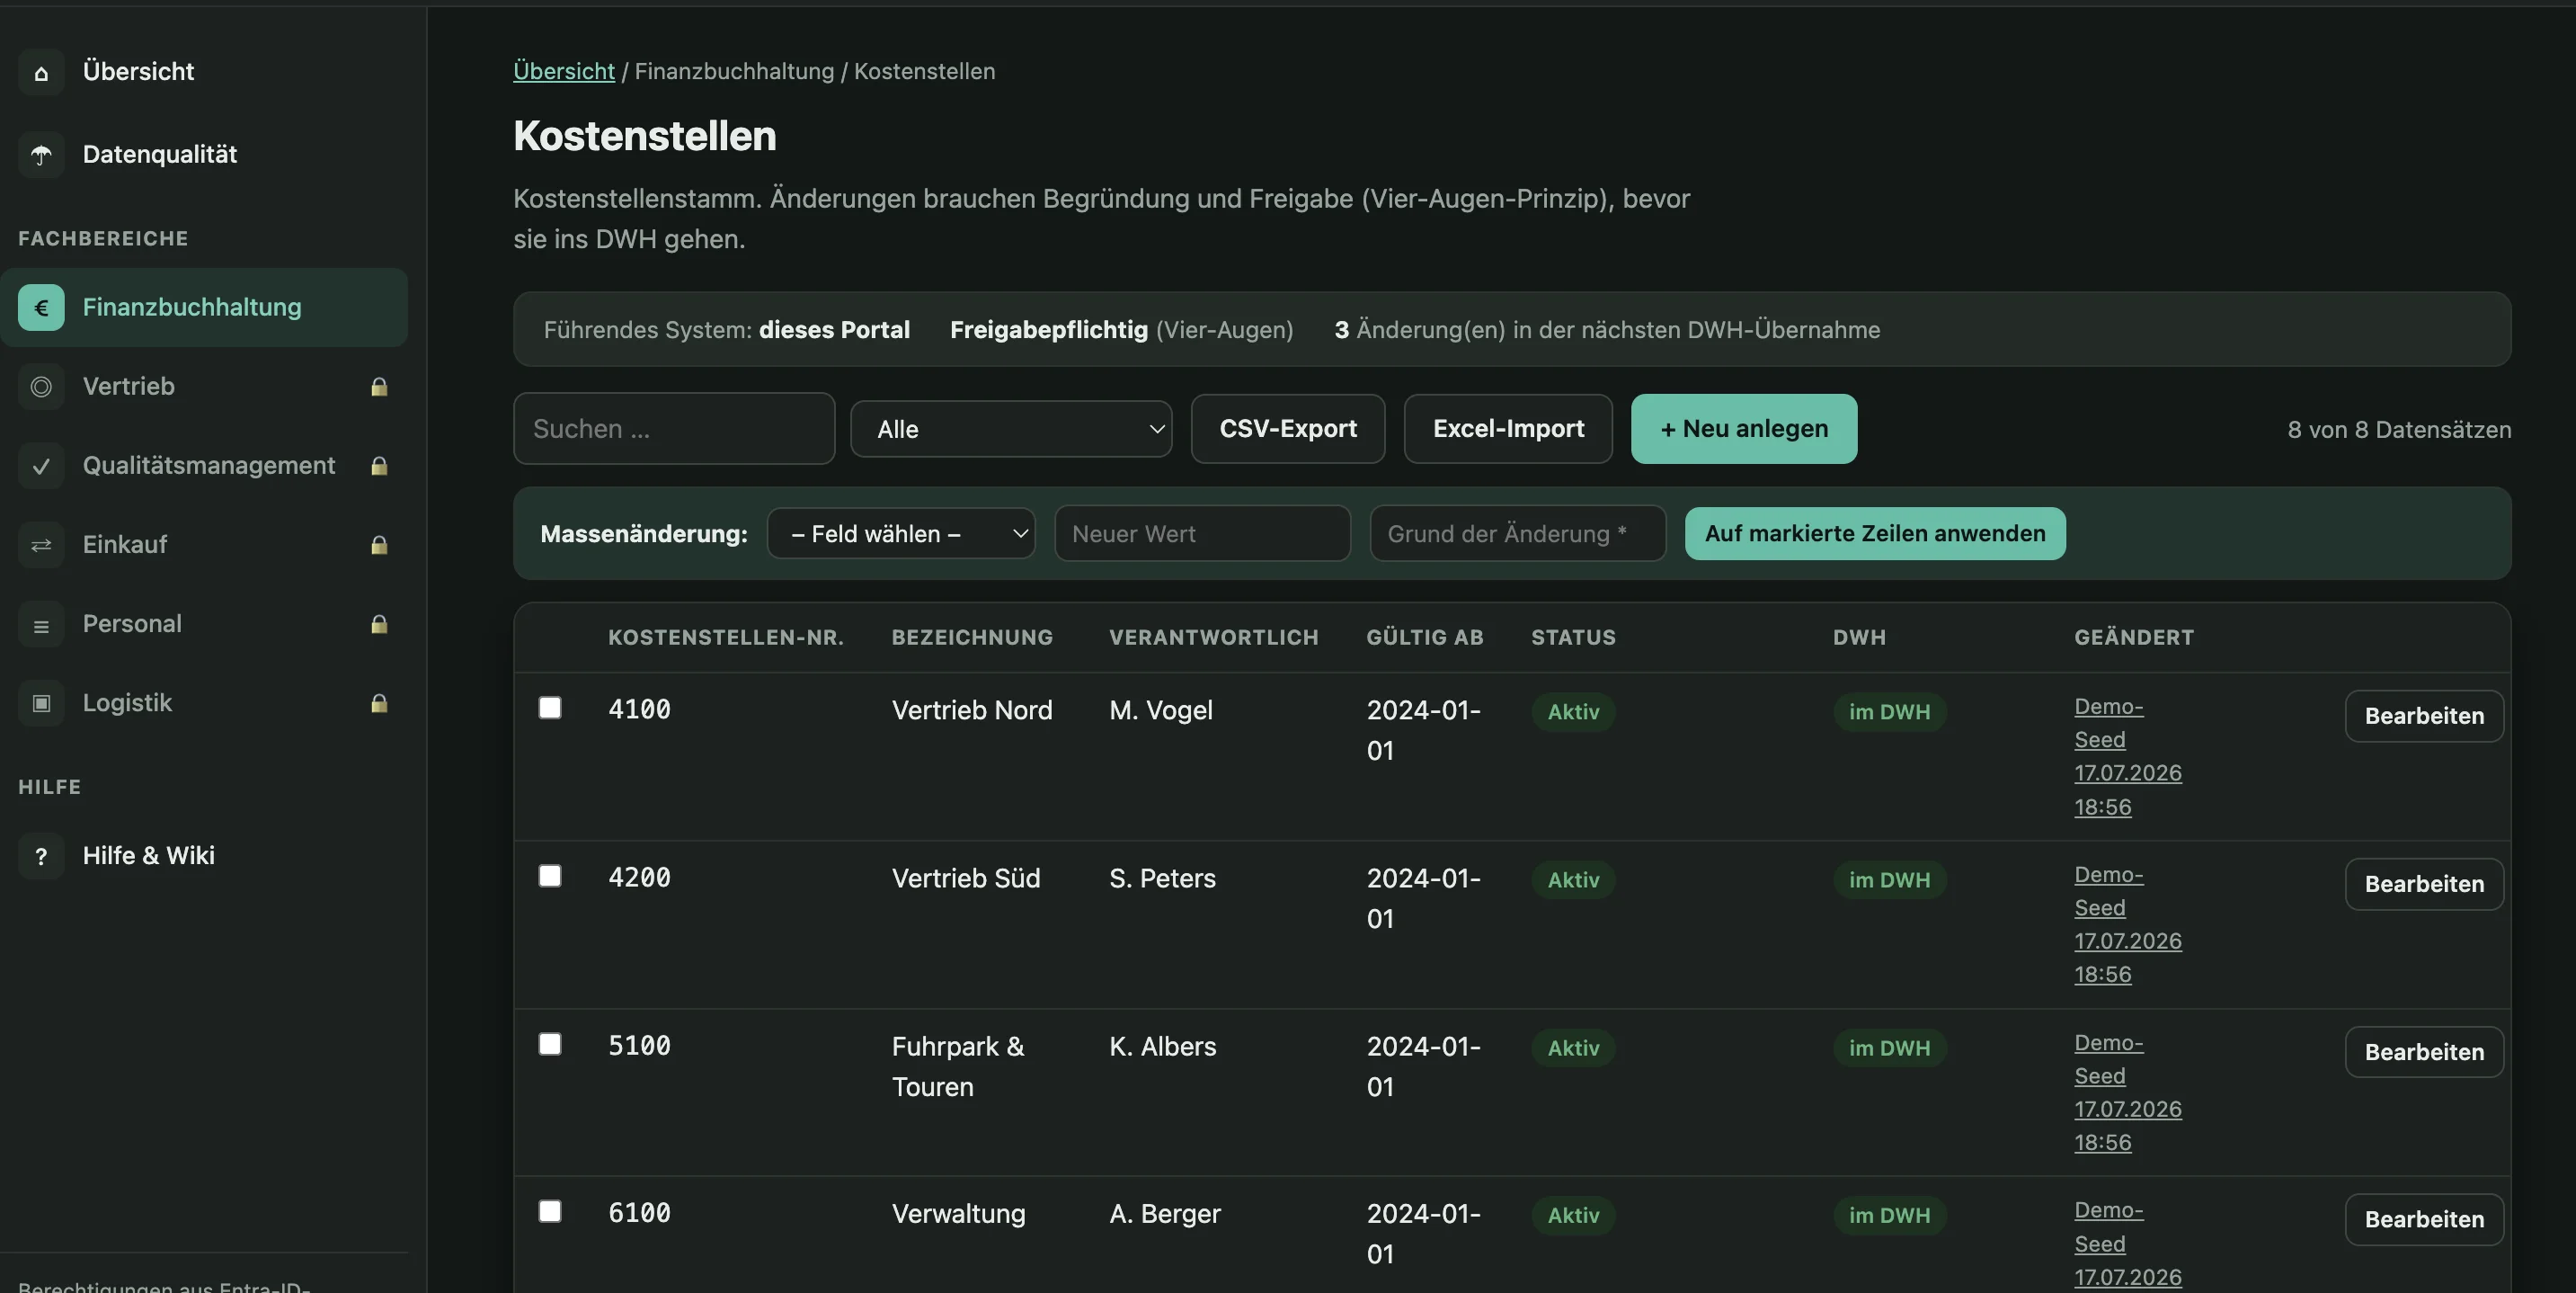
Task: Edit the Fuhrpark & Touren row
Action: tap(2424, 1052)
